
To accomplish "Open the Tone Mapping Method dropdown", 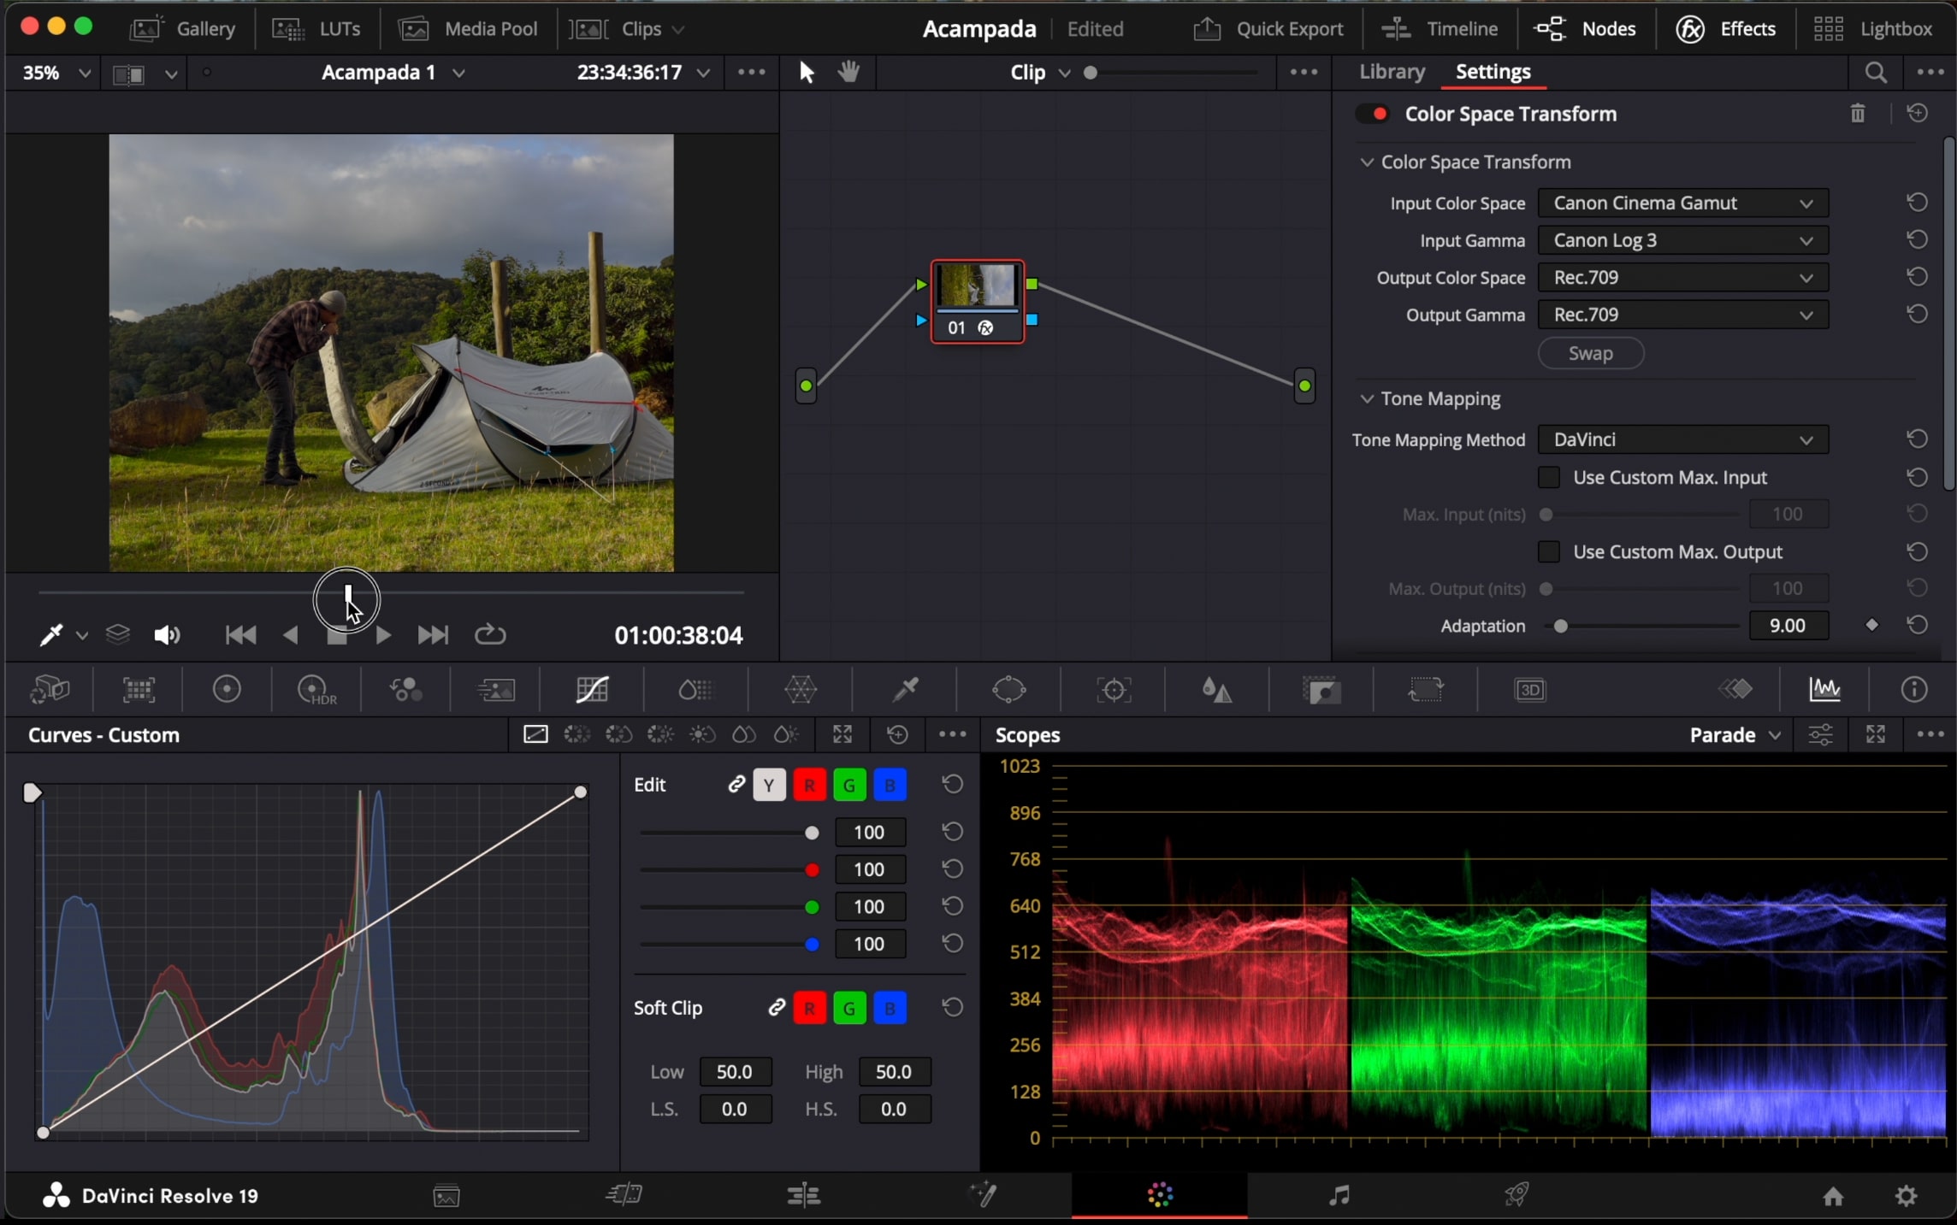I will coord(1682,439).
